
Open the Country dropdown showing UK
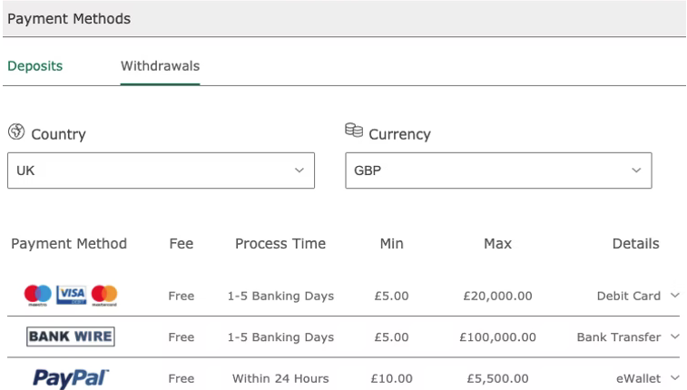[x=161, y=171]
